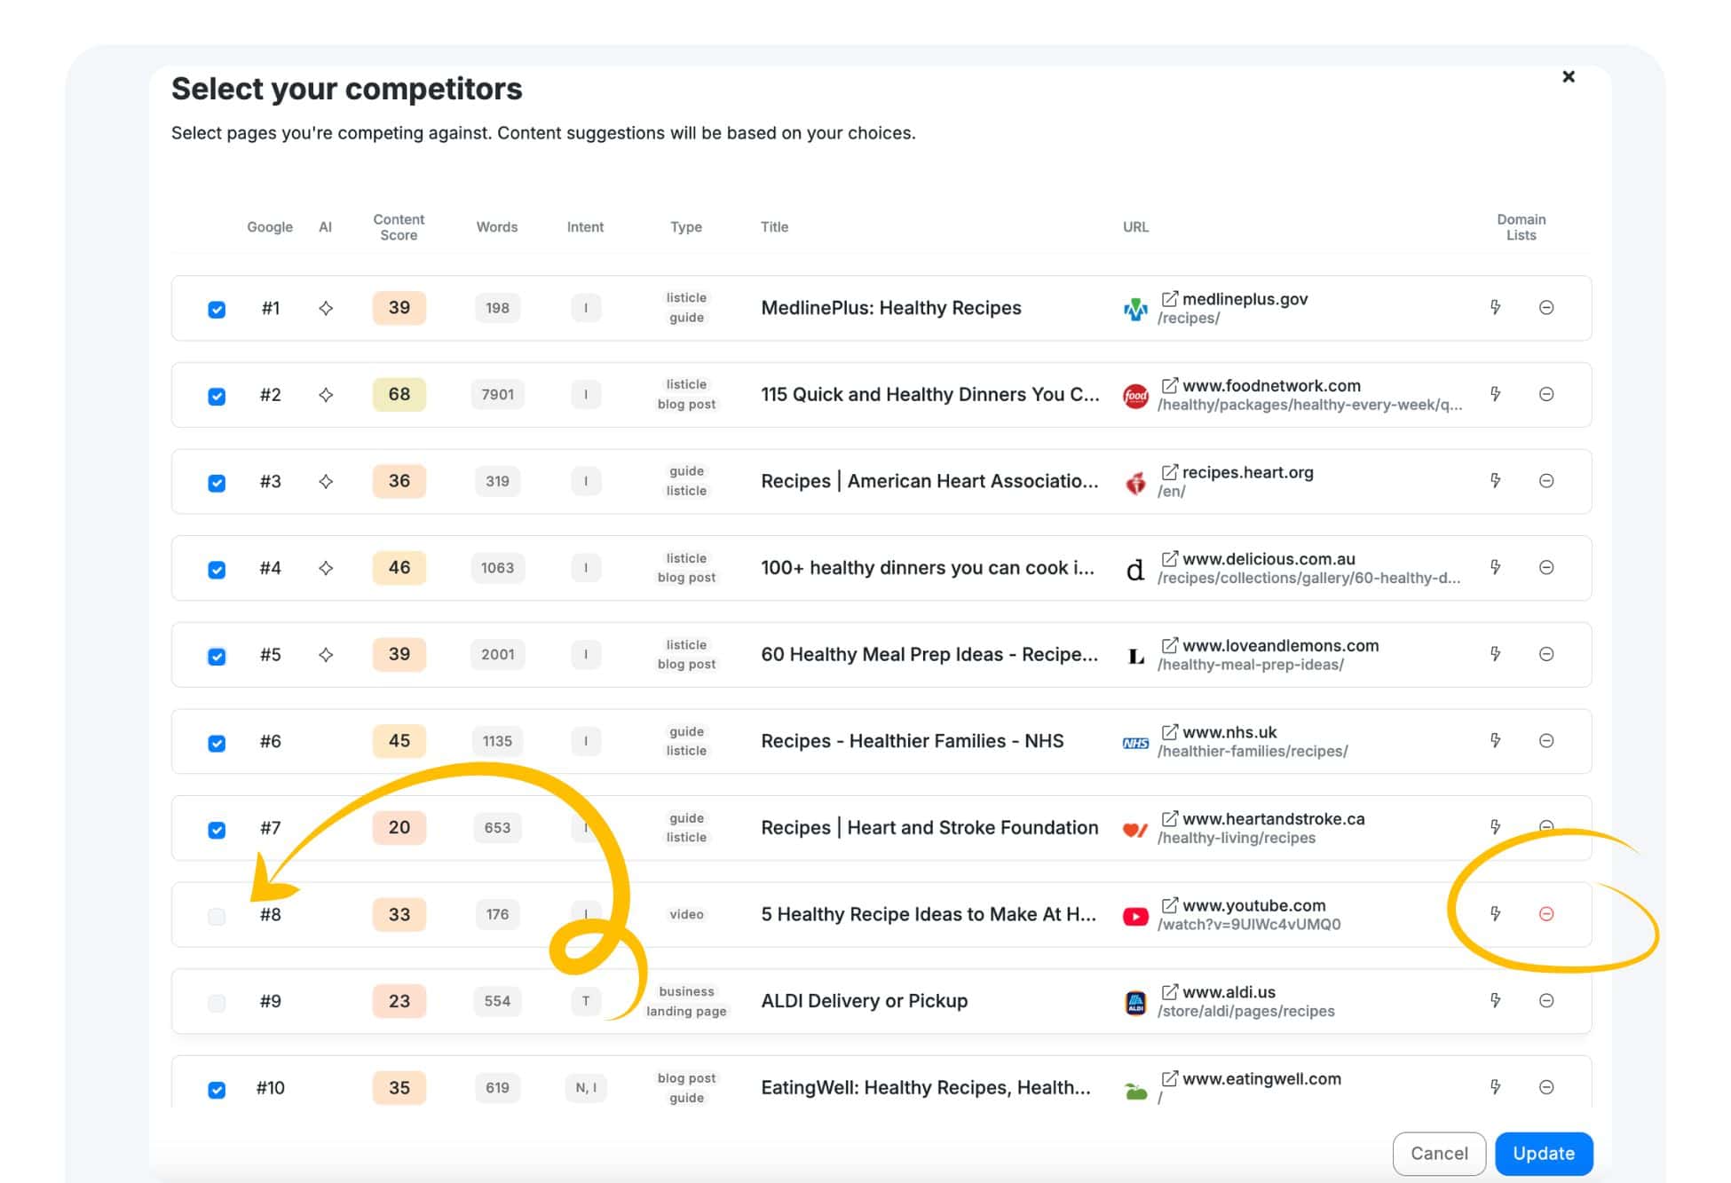The width and height of the screenshot is (1731, 1183).
Task: Click the red minus icon for youtube.com
Action: [x=1546, y=913]
